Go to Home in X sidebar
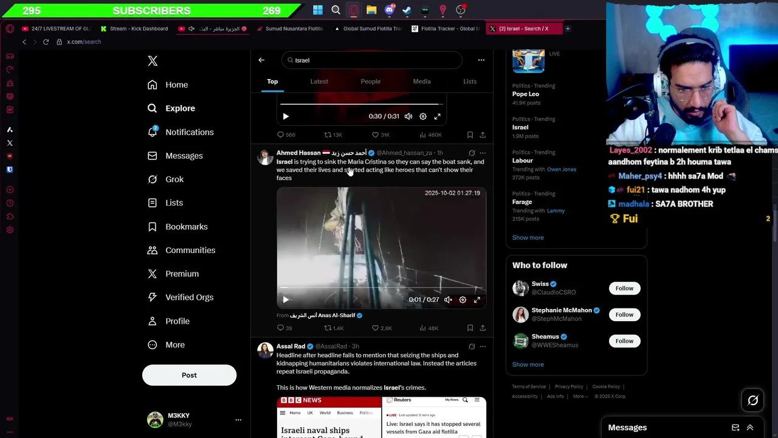This screenshot has height=438, width=778. coord(168,85)
